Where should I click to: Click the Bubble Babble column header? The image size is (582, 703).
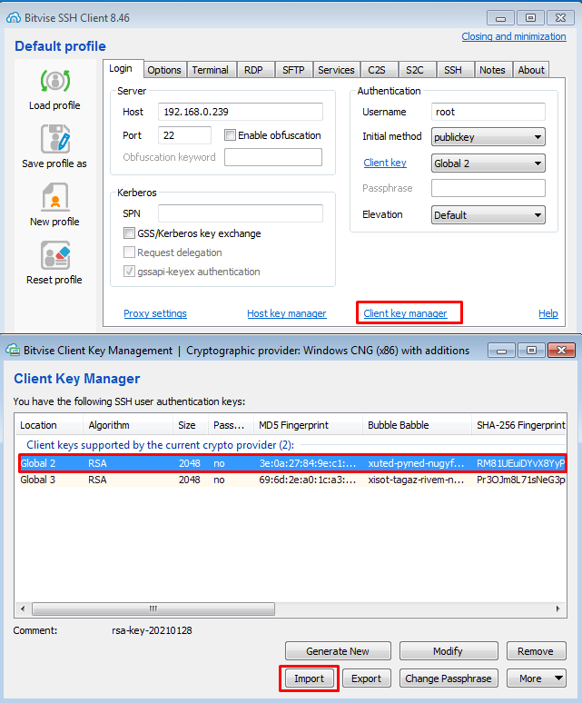click(x=417, y=425)
